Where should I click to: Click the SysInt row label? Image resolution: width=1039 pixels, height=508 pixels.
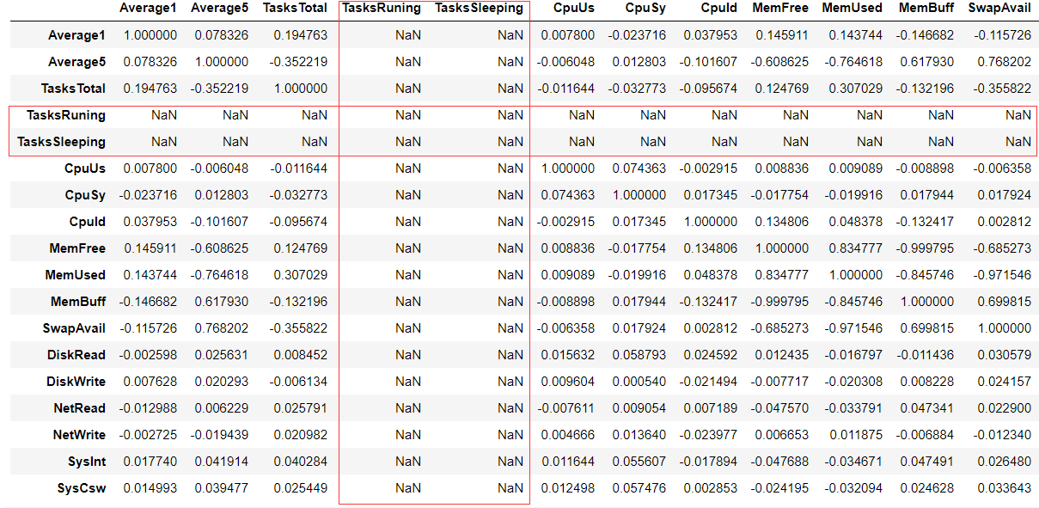[x=88, y=462]
